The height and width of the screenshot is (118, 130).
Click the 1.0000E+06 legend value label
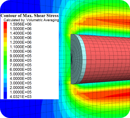21,51
